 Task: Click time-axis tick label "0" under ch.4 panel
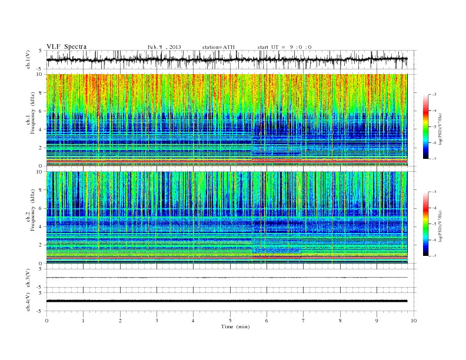tap(46, 321)
